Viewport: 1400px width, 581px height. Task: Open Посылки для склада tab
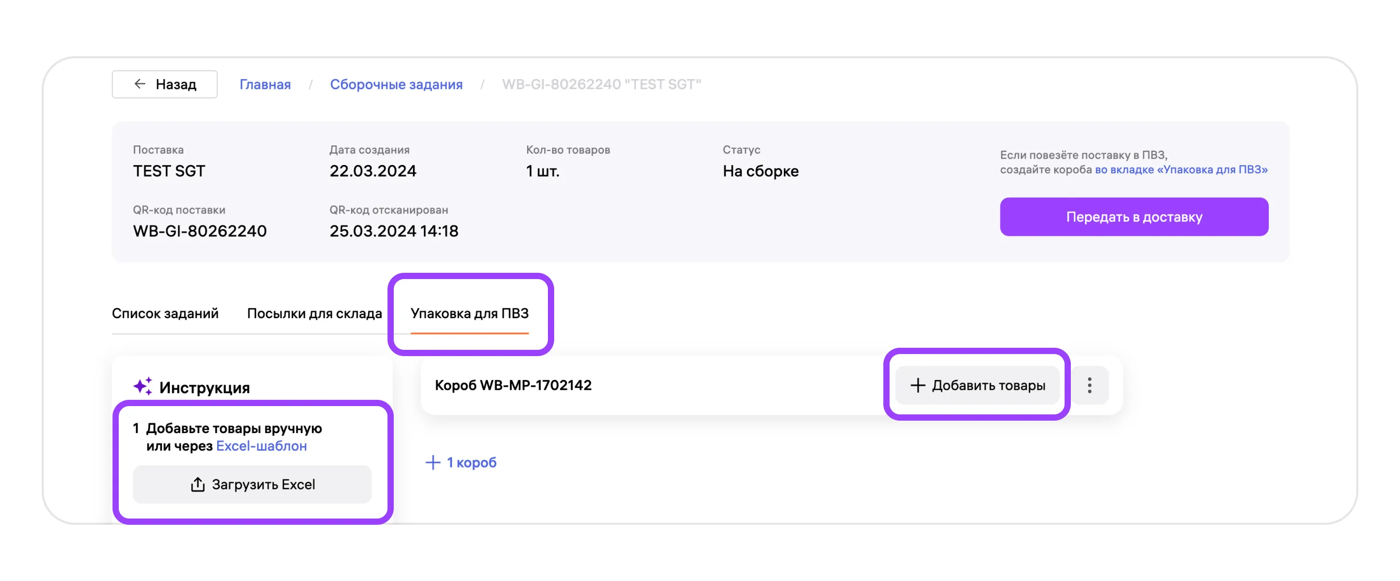(314, 313)
